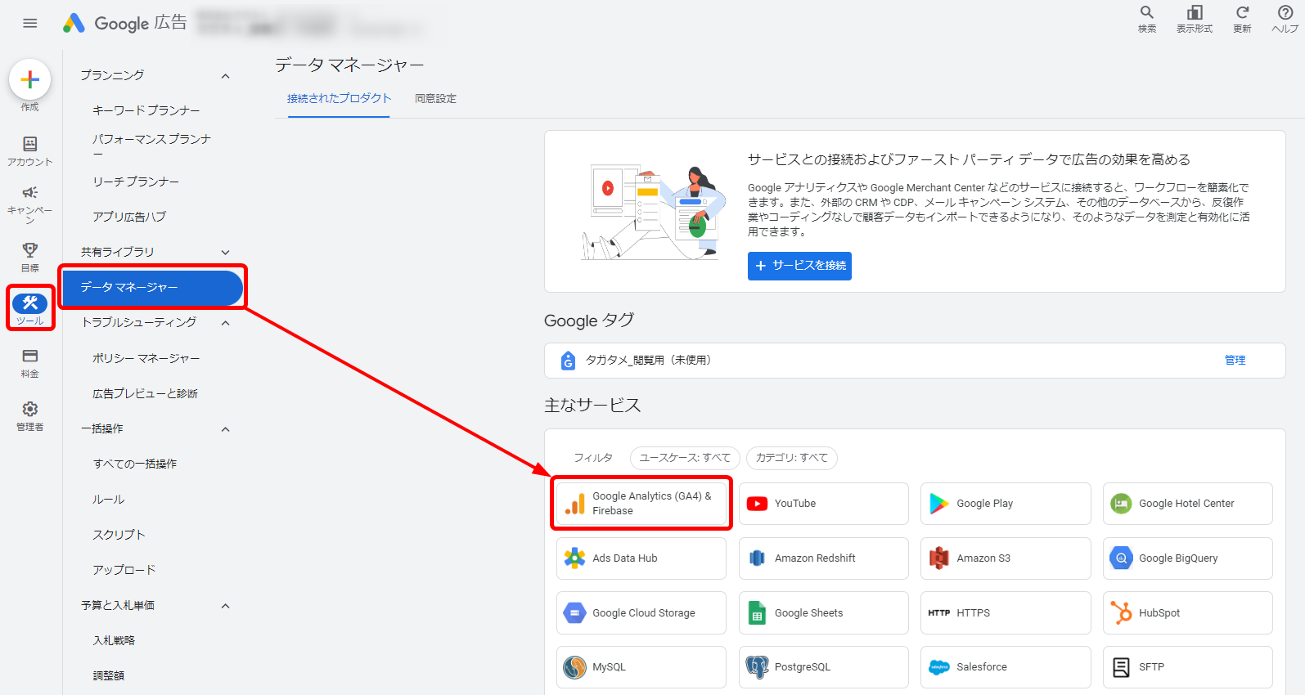Open ルール menu item
Screen dimensions: 1305x695
[109, 499]
